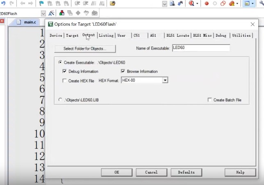
Task: Click the kill all breakpoints icon
Action: 232,3
